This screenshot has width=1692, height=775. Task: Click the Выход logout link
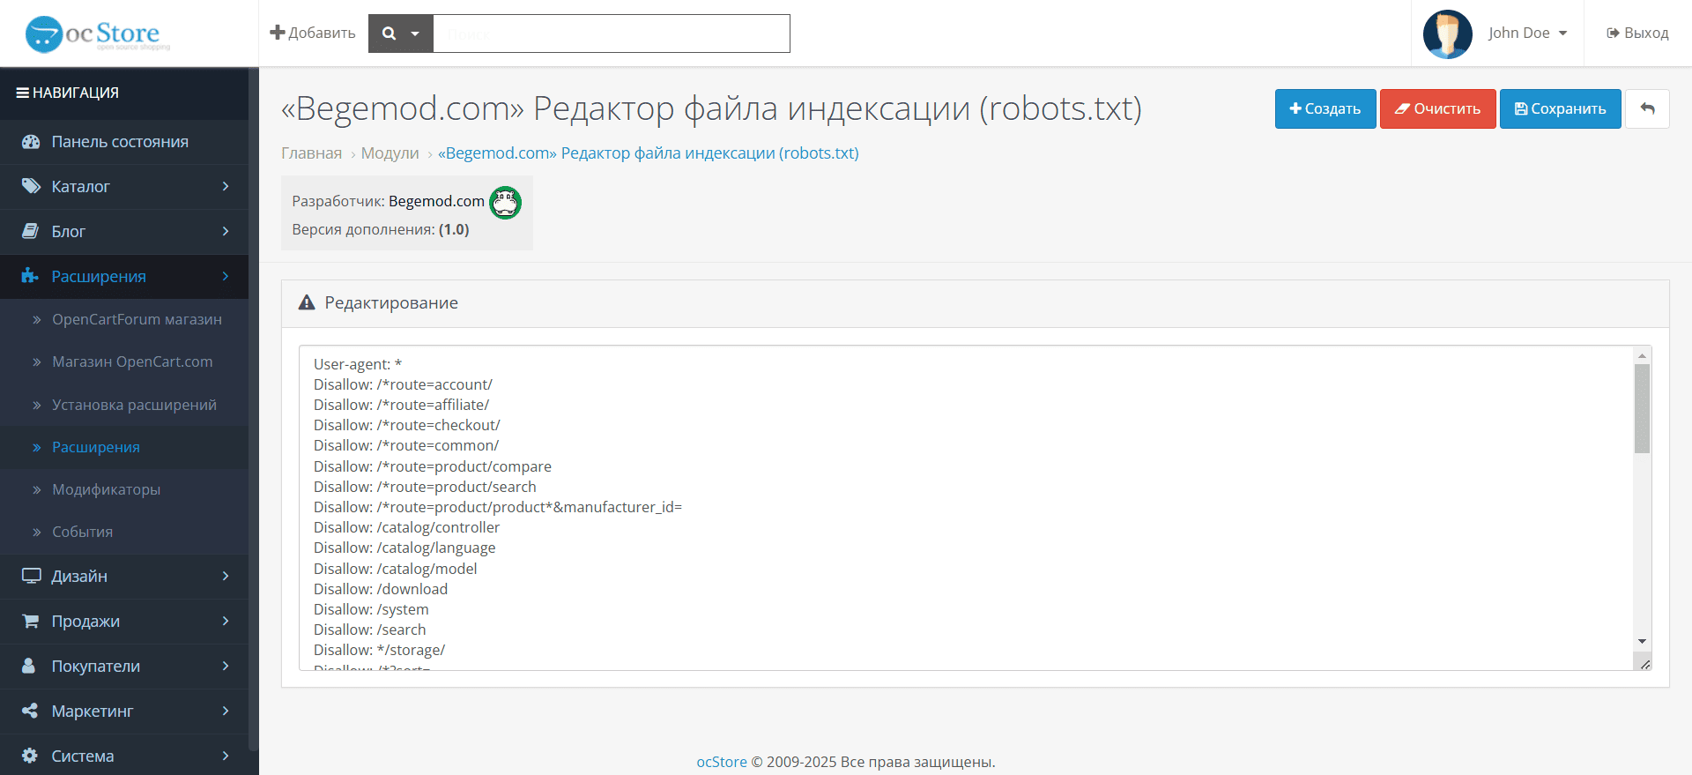click(1637, 34)
